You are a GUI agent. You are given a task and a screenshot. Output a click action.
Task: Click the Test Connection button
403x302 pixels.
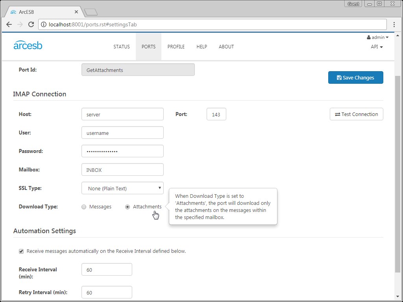(x=356, y=114)
